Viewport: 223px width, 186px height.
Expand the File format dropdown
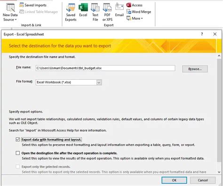(x=99, y=82)
